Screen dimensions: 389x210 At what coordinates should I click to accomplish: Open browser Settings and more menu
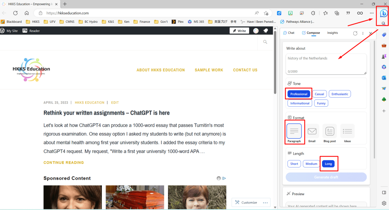tap(372, 13)
